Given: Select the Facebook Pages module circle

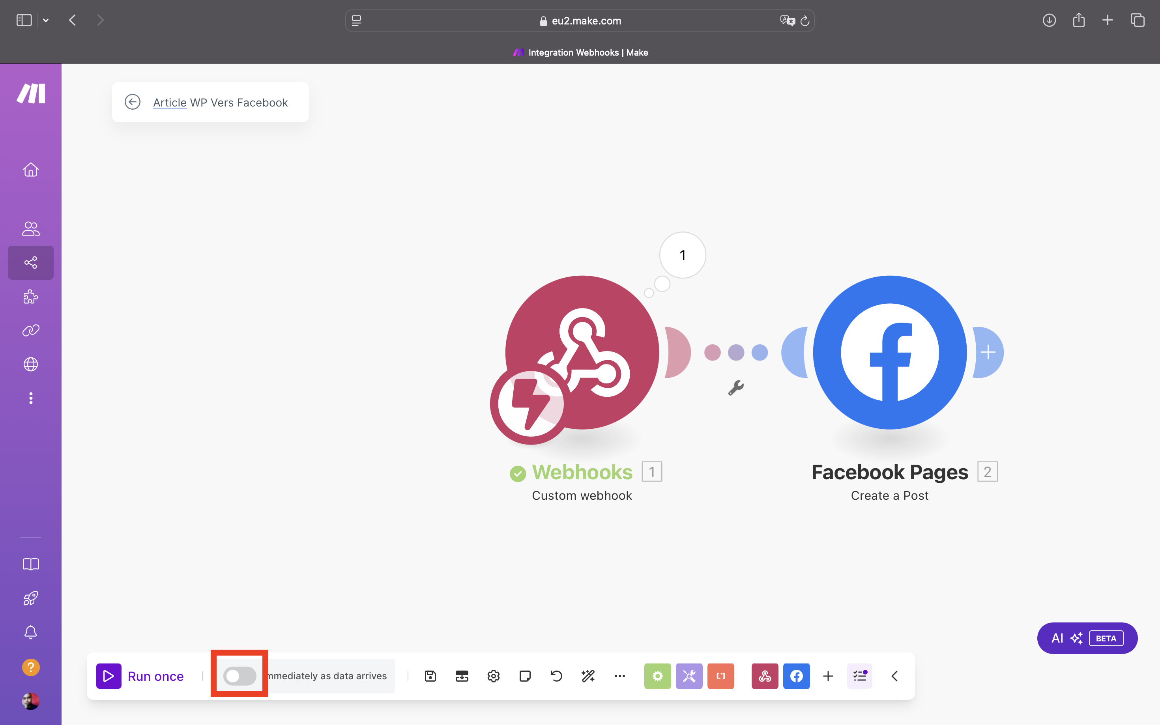Looking at the screenshot, I should click(890, 352).
